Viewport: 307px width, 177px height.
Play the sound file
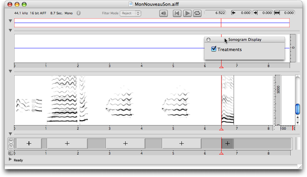(187, 13)
